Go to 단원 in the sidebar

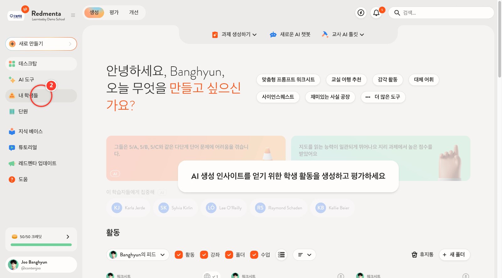tap(41, 112)
